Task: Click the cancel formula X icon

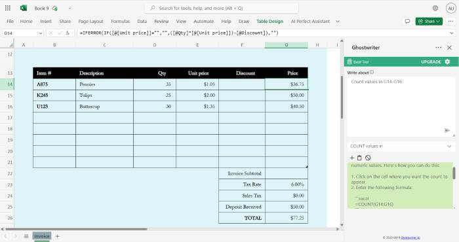Action: coord(50,33)
